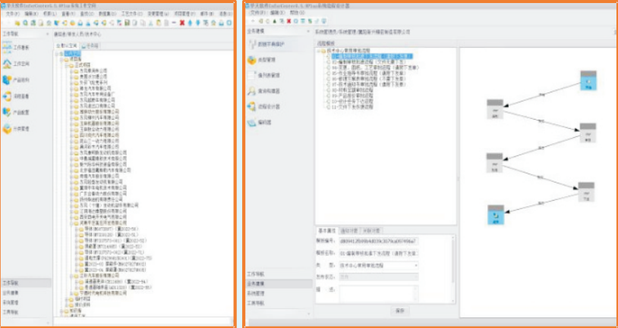
Task: Launch 流程设计器 from the sidebar
Action: 266,106
